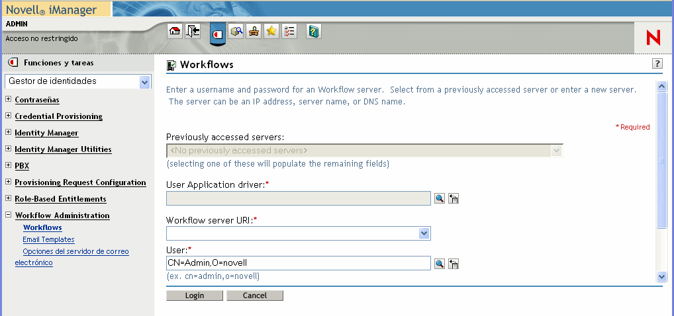Expand Role-Based Entitlements node
Viewport: 674px width, 316px height.
(x=8, y=198)
